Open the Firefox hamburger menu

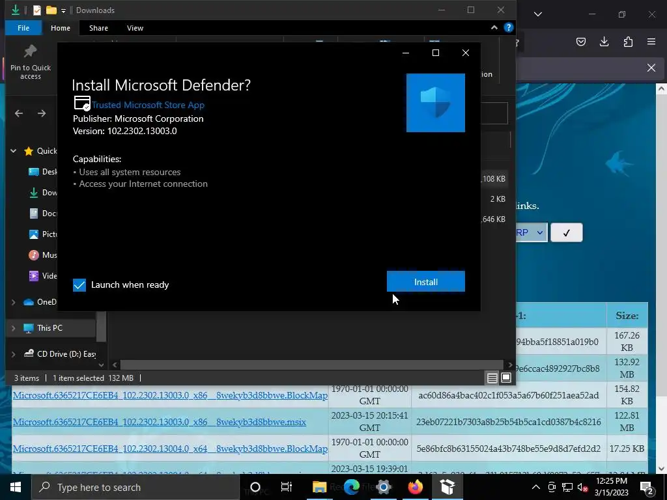[x=651, y=42]
